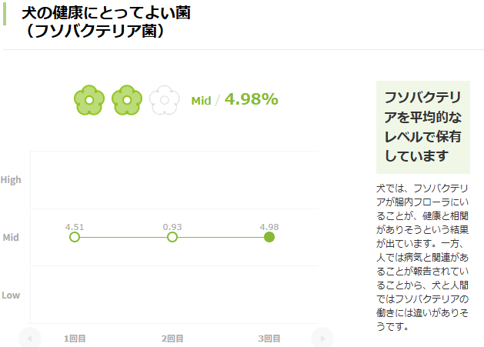The height and width of the screenshot is (347, 484).
Task: Select the filled 4.98 data point
Action: coord(269,237)
